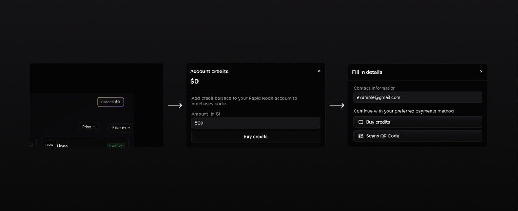
Task: Close the Account credits dialog
Action: coord(319,71)
